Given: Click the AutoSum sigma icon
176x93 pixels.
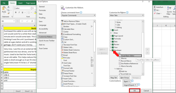Looking at the screenshot, I should click(155, 7).
